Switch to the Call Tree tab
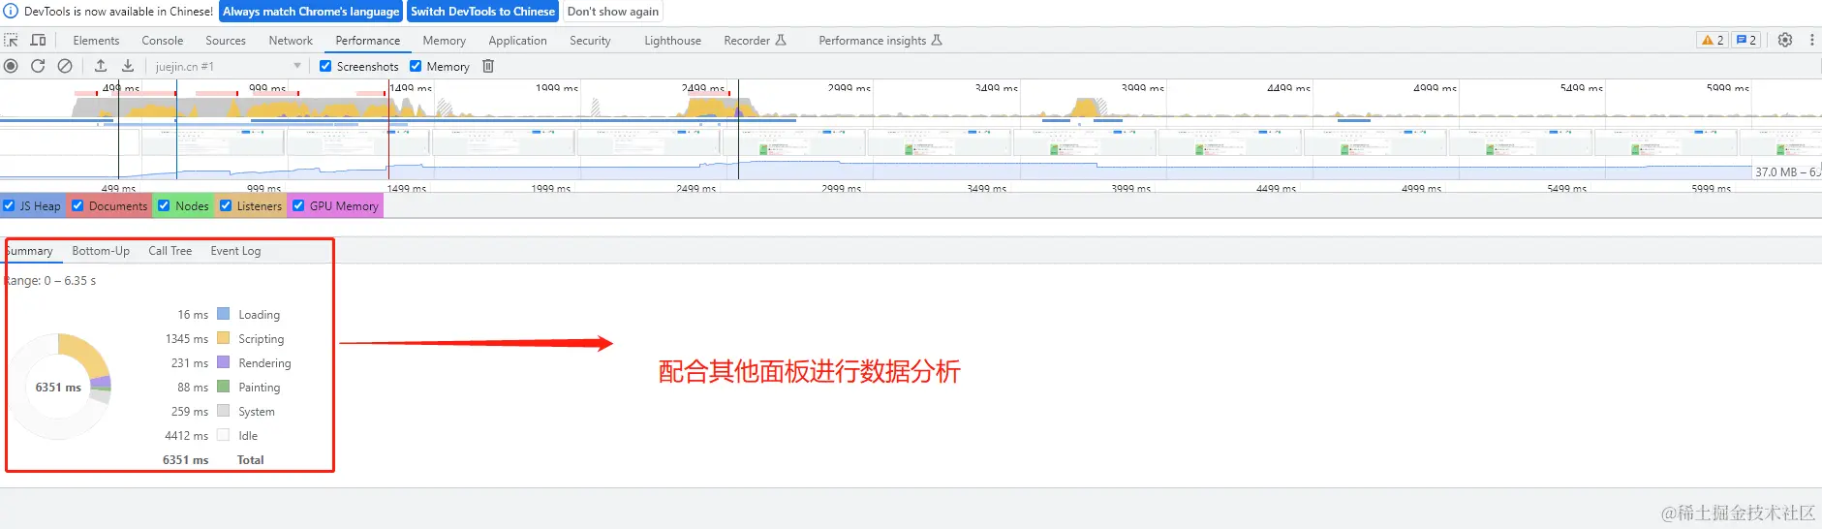 click(x=170, y=251)
